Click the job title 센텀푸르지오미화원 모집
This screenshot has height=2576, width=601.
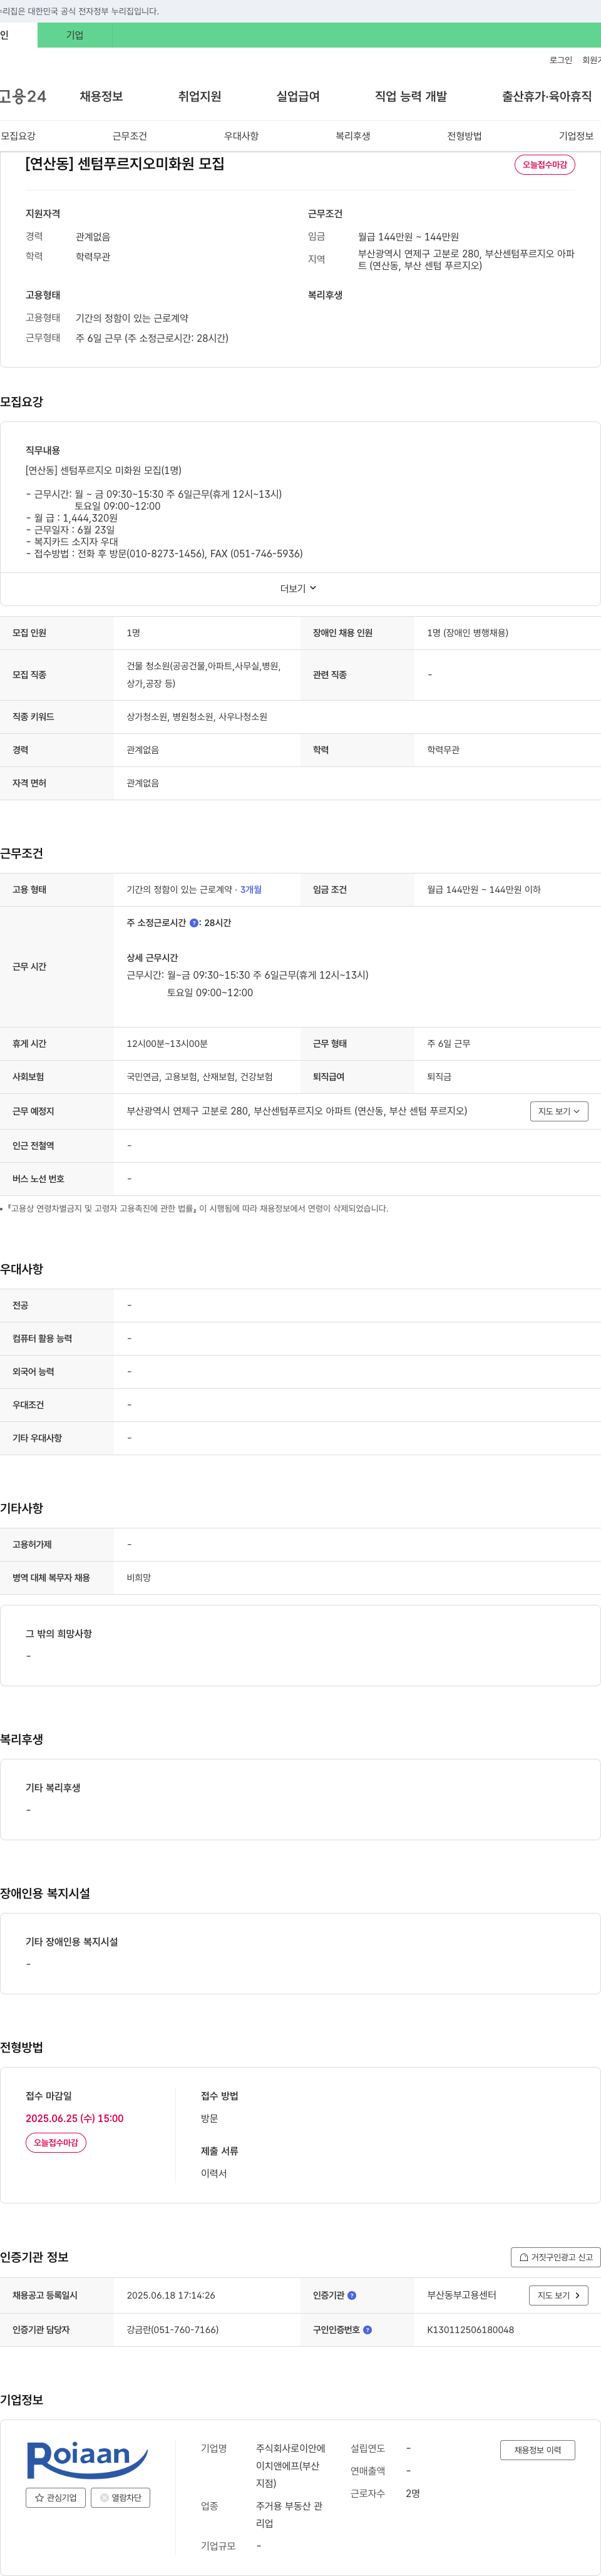pyautogui.click(x=125, y=163)
